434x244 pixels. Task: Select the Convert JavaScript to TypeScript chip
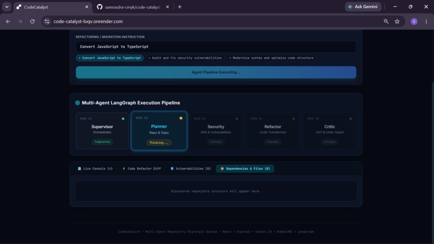[110, 58]
